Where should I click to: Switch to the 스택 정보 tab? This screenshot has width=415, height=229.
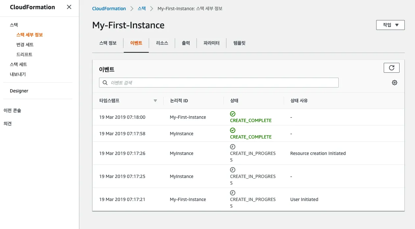tap(108, 43)
